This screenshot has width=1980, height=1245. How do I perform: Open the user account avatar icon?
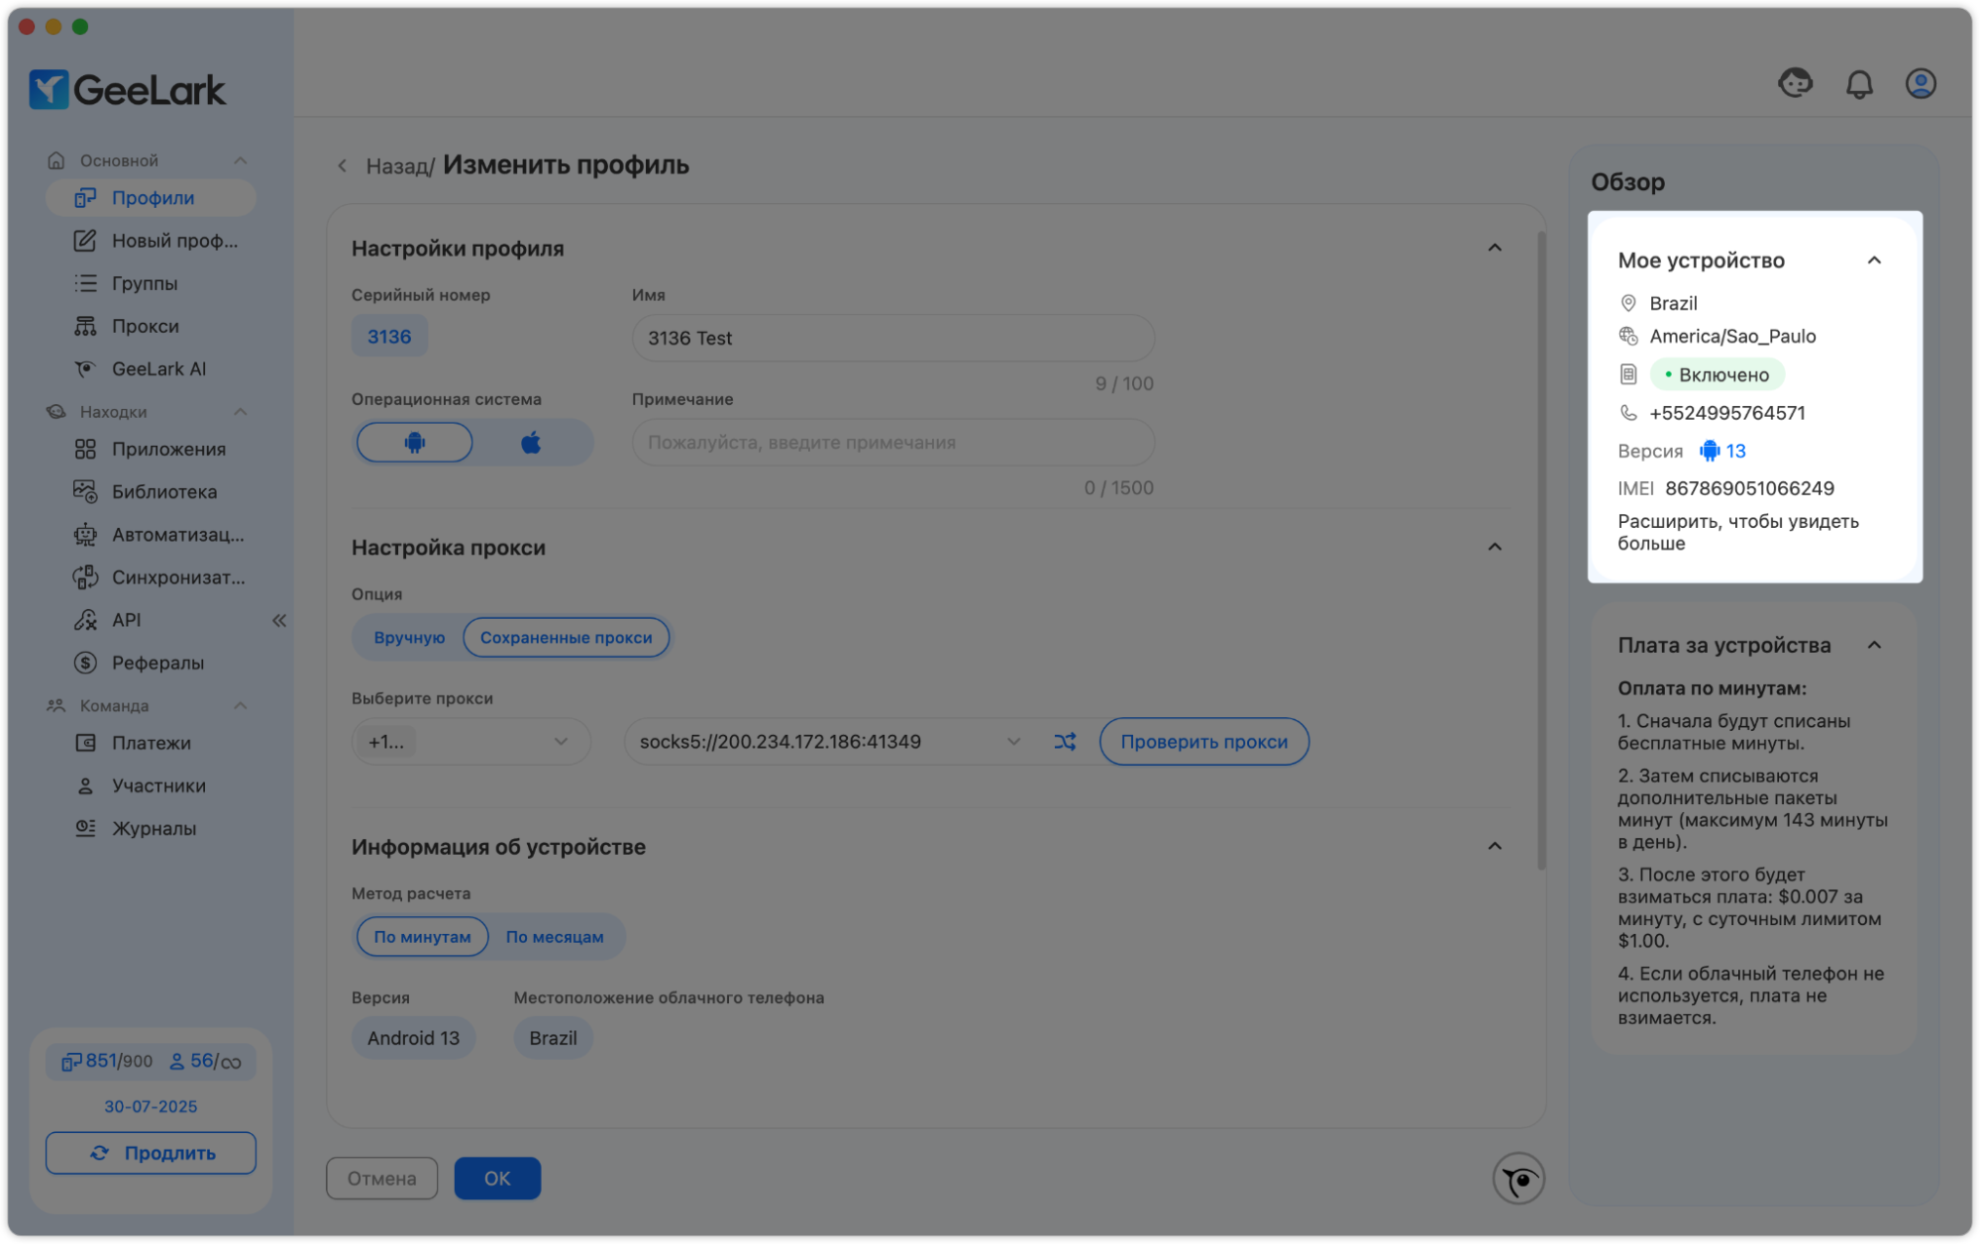click(x=1920, y=84)
